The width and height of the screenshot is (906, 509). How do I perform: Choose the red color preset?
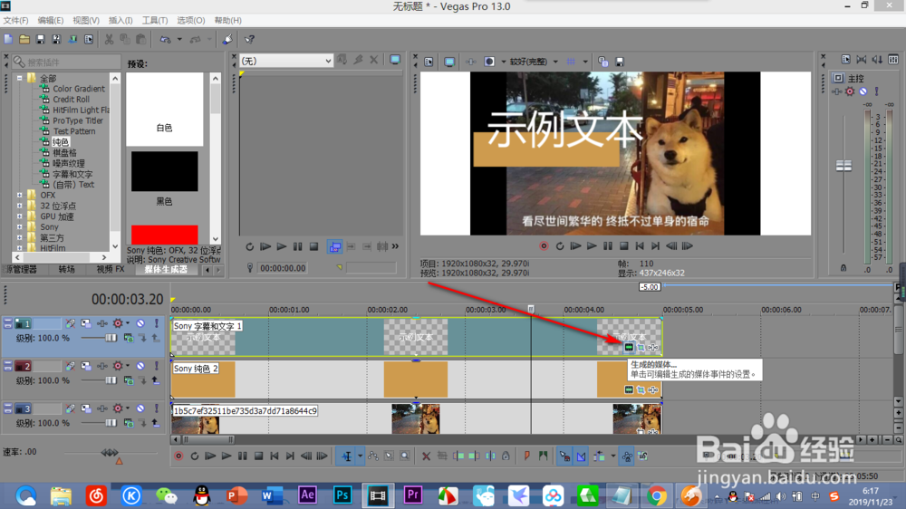coord(165,235)
